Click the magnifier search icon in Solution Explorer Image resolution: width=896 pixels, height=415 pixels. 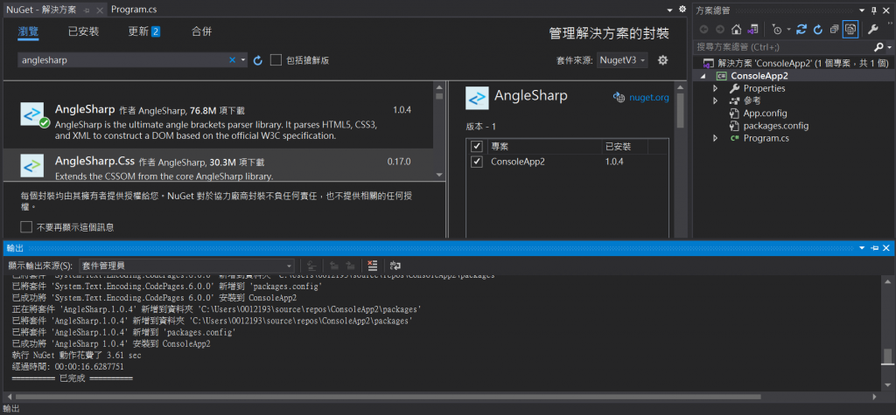pos(878,47)
